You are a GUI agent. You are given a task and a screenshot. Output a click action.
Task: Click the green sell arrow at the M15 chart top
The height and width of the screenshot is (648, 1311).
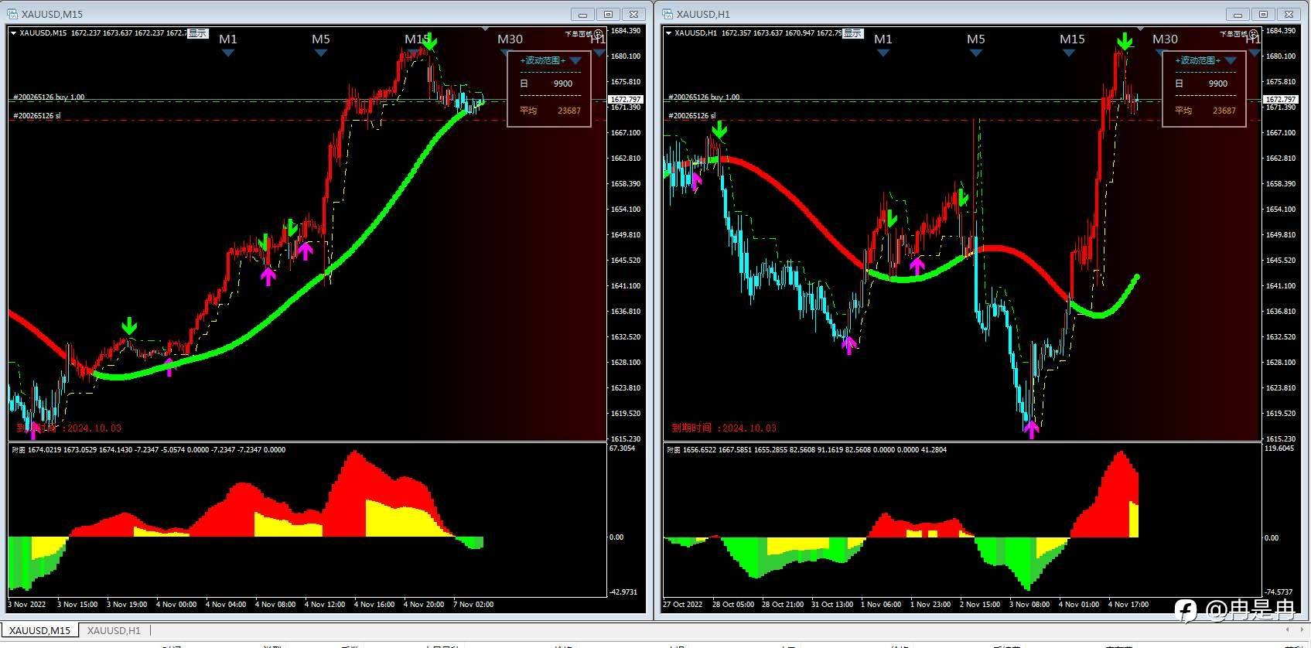(x=430, y=42)
